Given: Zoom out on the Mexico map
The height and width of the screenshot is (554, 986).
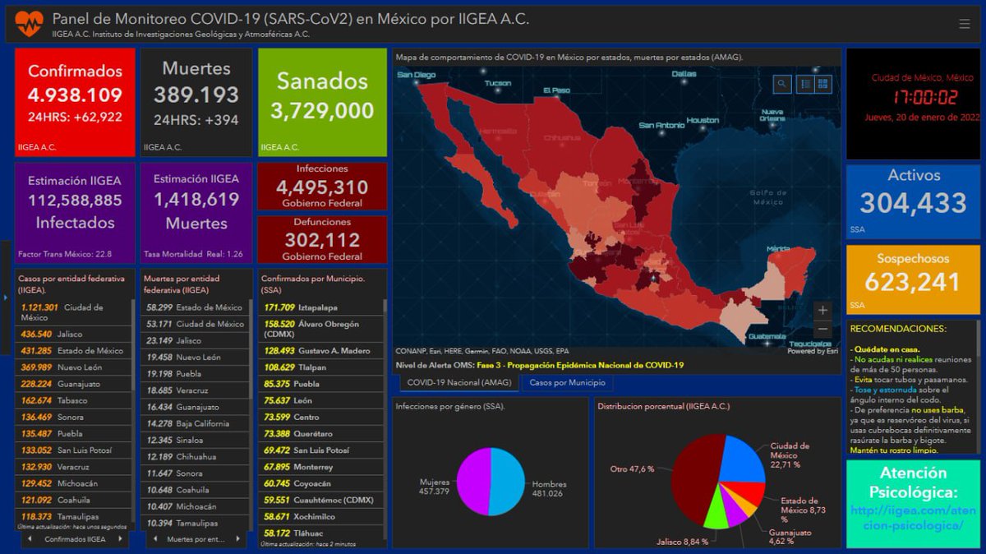Looking at the screenshot, I should (x=822, y=329).
